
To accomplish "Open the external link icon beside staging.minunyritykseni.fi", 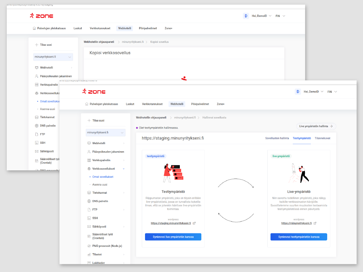I will 194,223.
